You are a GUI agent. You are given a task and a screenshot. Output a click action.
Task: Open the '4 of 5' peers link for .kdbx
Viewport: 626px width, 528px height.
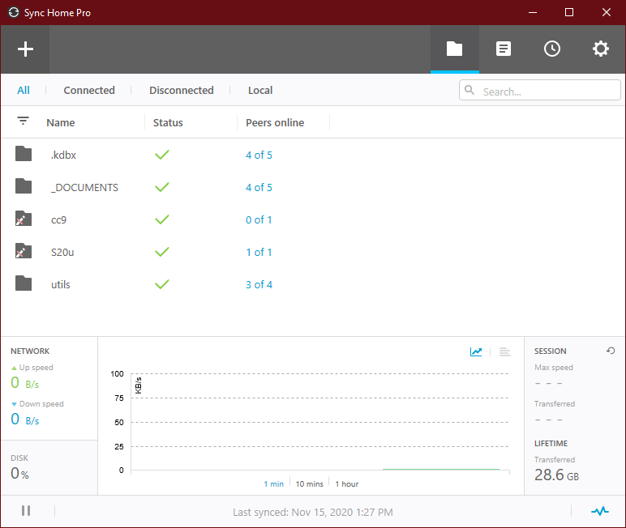tap(259, 155)
